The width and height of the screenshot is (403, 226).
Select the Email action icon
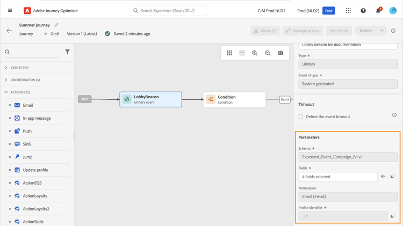[17, 105]
